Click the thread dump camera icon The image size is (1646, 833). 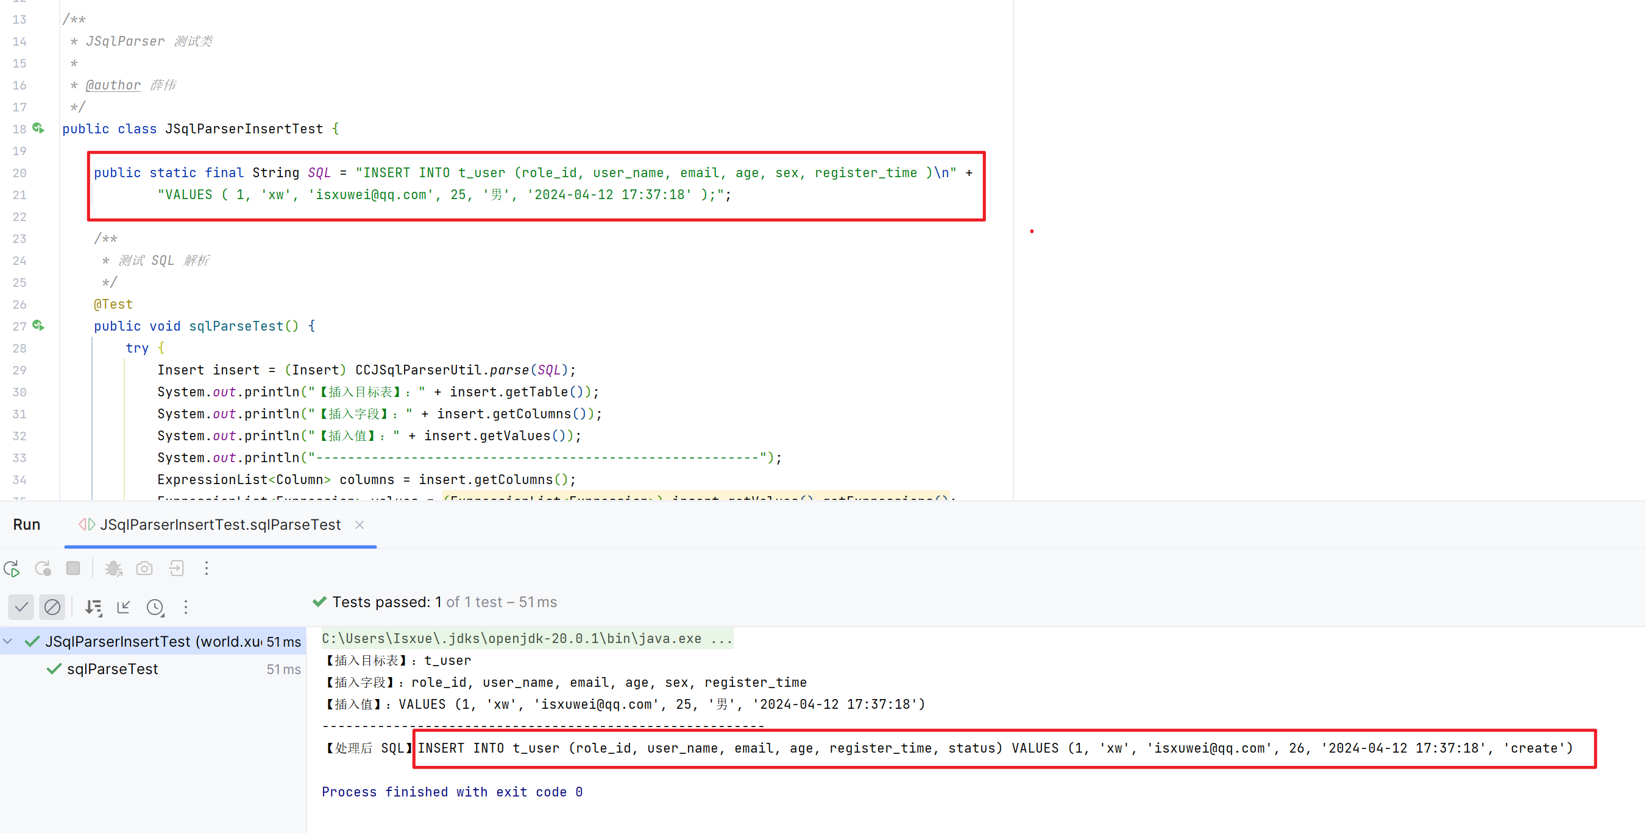(x=144, y=568)
